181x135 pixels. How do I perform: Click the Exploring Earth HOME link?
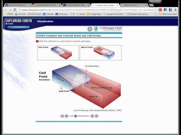click(9, 24)
